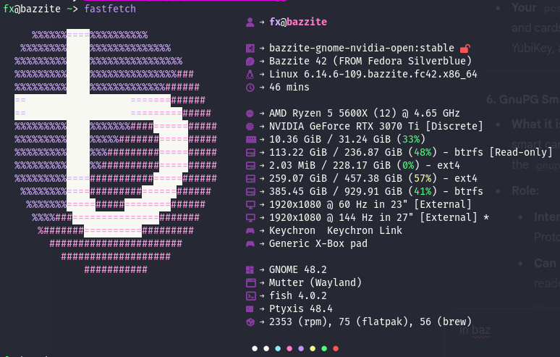Click the uptime text 46 mins

tap(289, 87)
